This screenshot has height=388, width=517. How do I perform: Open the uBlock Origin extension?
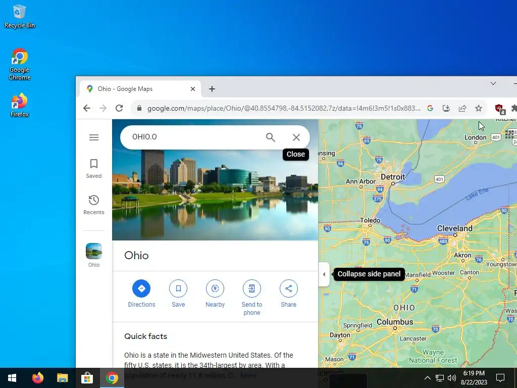tap(499, 109)
